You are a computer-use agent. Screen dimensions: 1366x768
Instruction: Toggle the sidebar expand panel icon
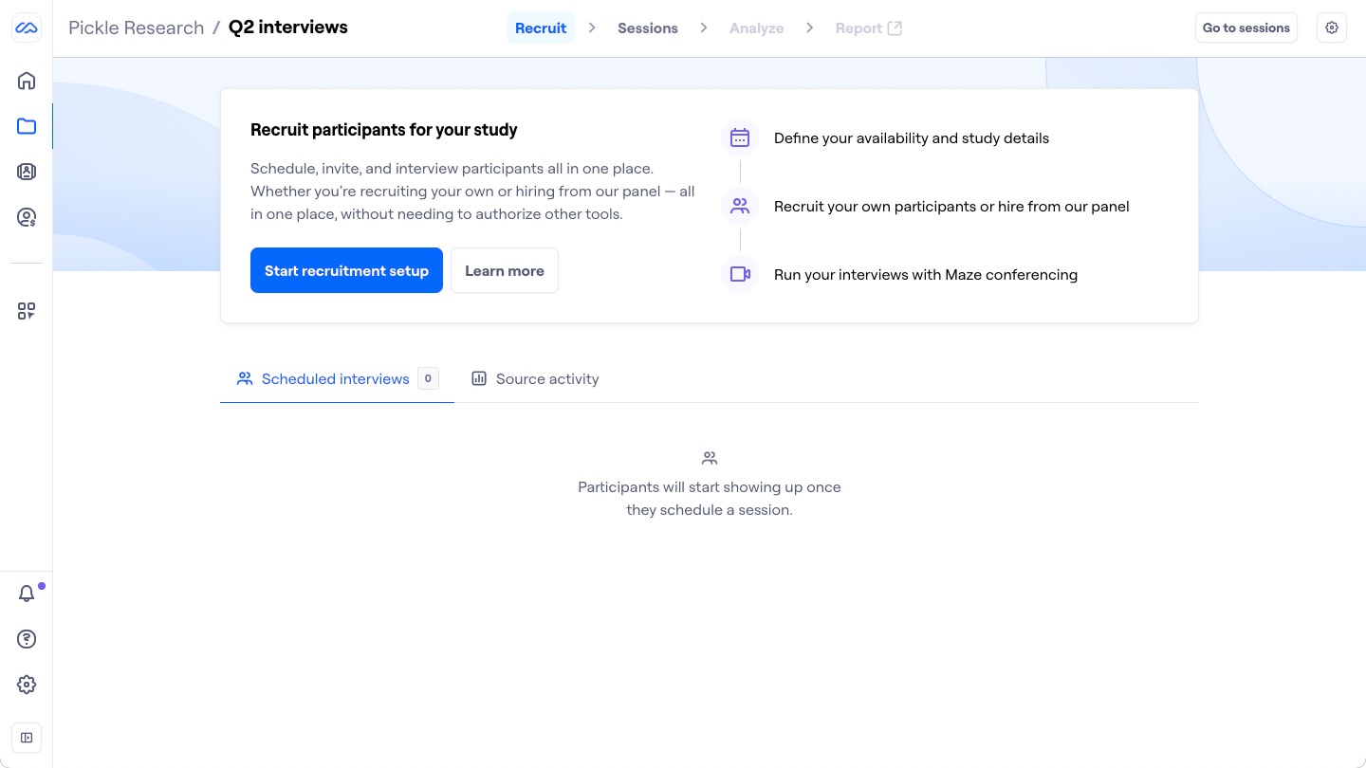coord(27,738)
